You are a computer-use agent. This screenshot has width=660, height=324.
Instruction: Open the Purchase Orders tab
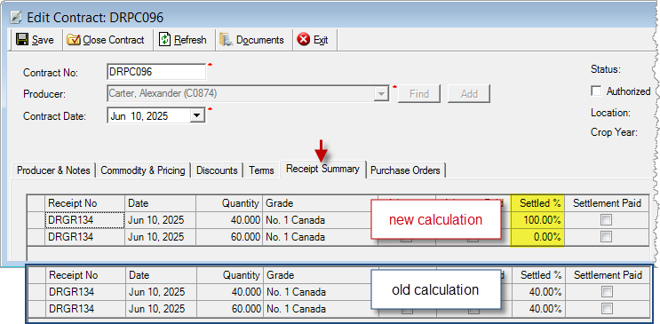click(405, 170)
